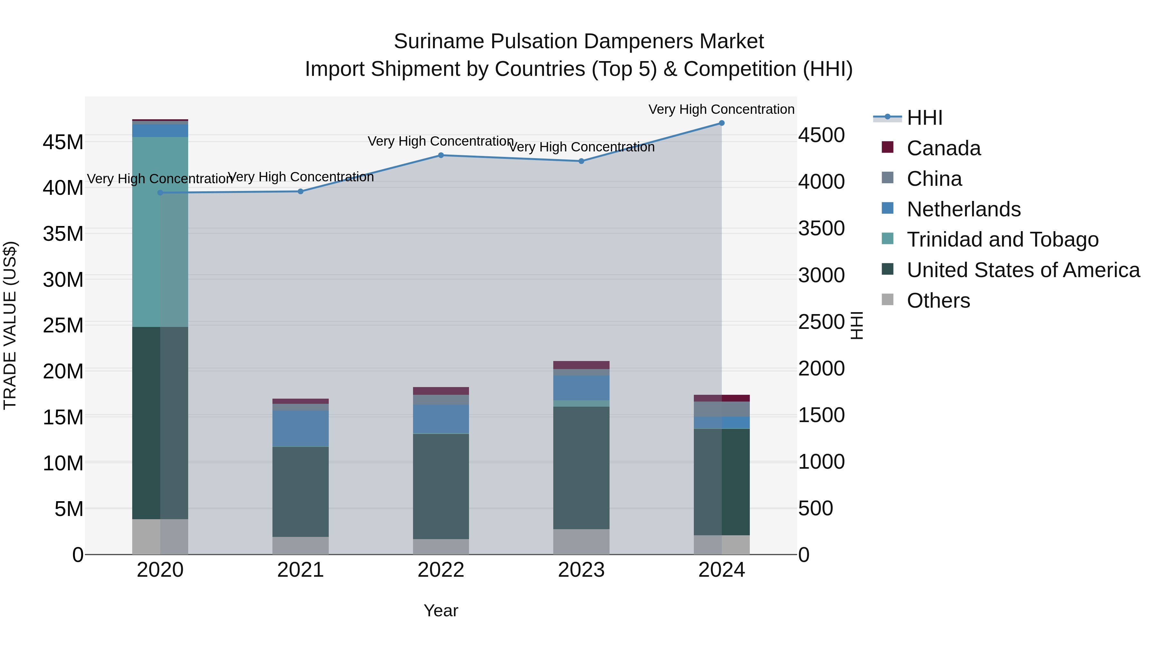This screenshot has width=1158, height=651.
Task: Select the 2022 HHI data point
Action: [x=441, y=156]
